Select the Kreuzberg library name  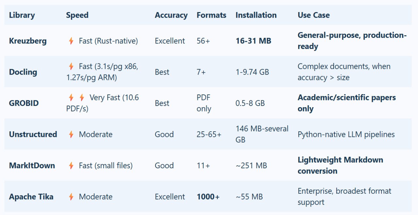pos(28,41)
